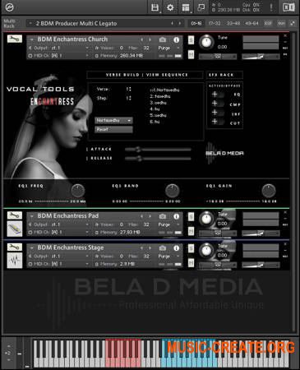
Task: Open Purge menu for Enchantress Stage
Action: 168,257
